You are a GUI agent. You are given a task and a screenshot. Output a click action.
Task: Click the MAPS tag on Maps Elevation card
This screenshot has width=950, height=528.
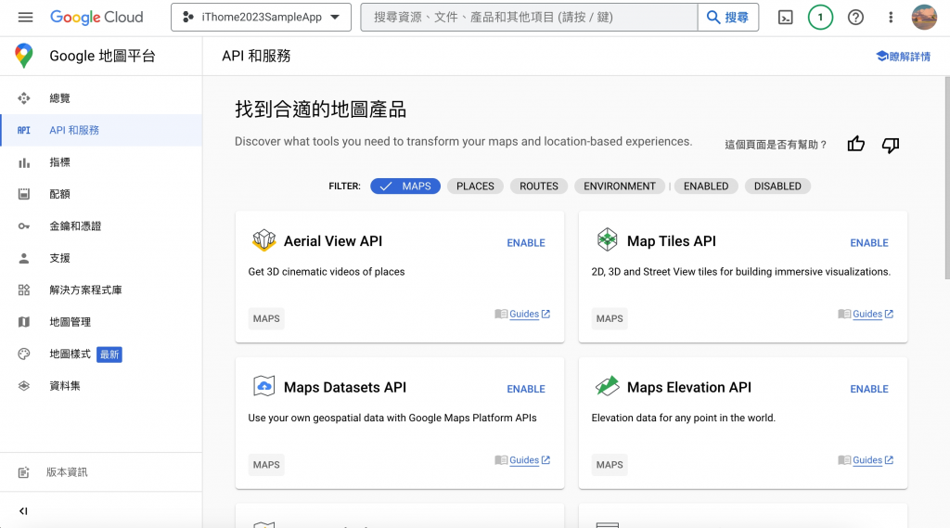(x=610, y=465)
